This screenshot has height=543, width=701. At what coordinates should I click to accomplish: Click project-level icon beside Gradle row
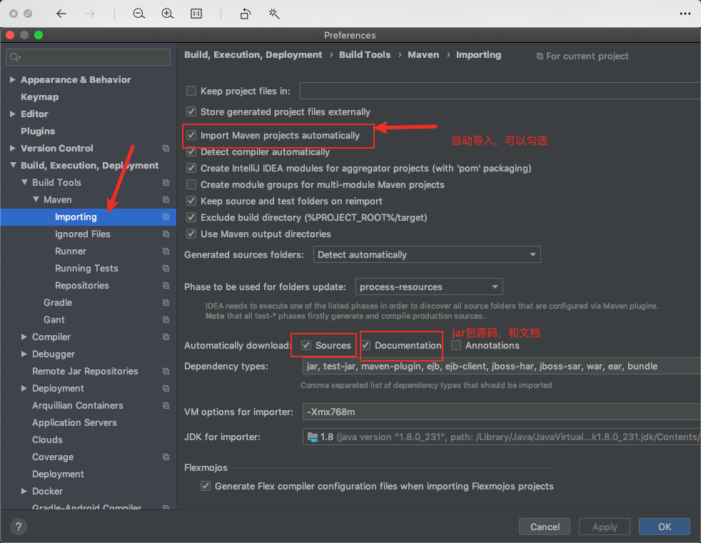click(166, 302)
